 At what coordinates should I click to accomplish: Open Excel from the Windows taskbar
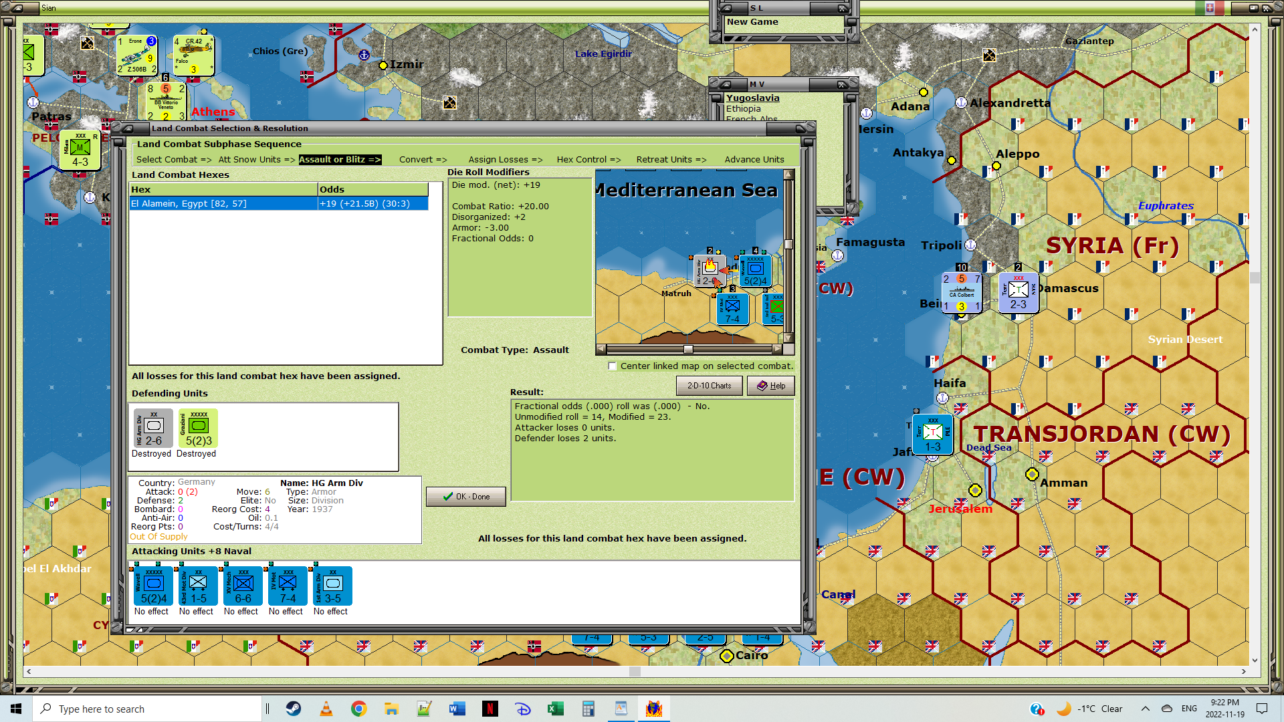pyautogui.click(x=555, y=709)
